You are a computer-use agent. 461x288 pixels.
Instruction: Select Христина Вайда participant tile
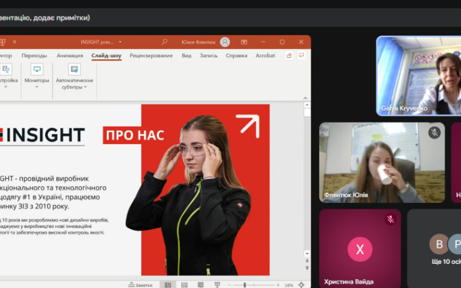(x=360, y=248)
